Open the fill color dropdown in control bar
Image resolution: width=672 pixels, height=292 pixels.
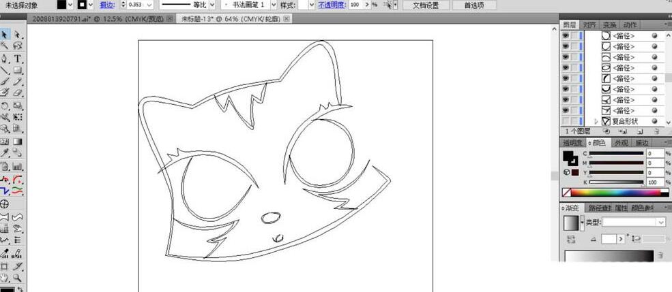click(x=70, y=5)
